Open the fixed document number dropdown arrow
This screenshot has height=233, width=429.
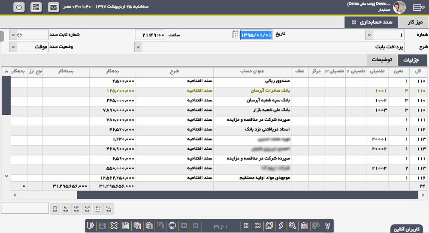click(x=13, y=35)
